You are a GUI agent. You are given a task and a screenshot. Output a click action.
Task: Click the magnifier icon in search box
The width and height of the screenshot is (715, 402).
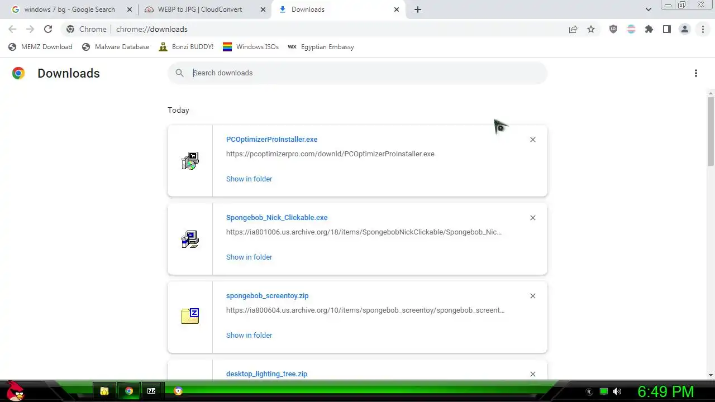coord(179,73)
